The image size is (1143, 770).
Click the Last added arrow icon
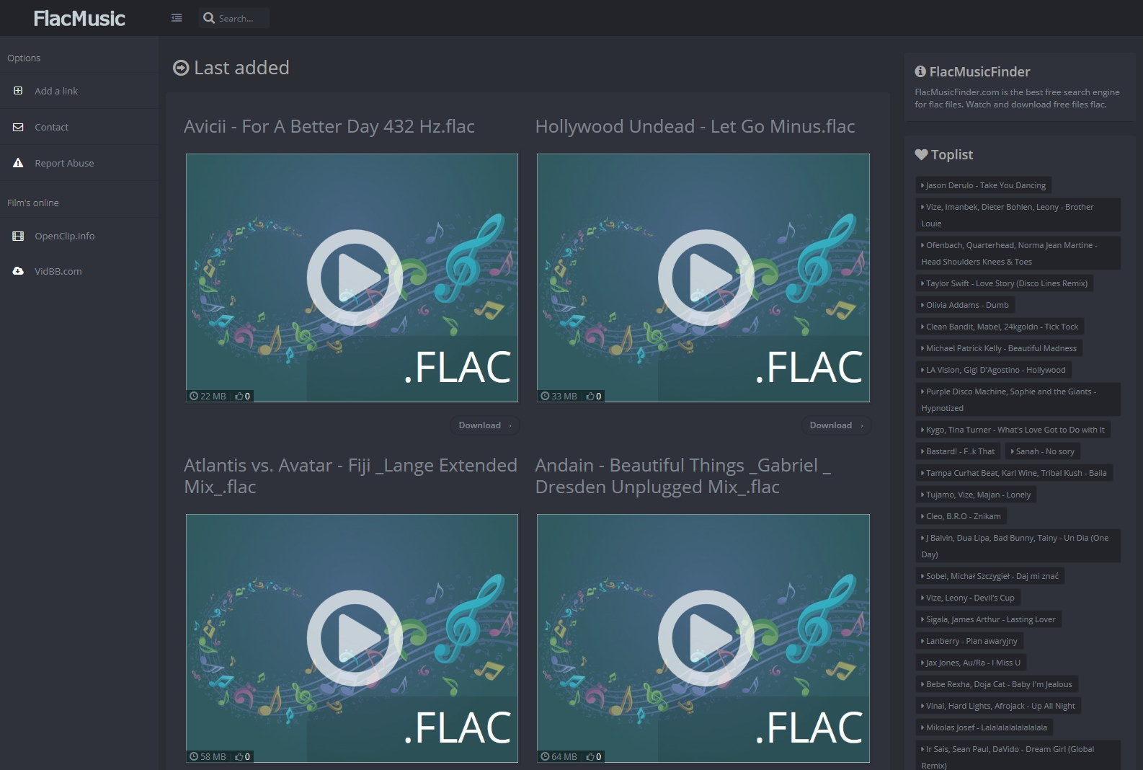click(181, 68)
